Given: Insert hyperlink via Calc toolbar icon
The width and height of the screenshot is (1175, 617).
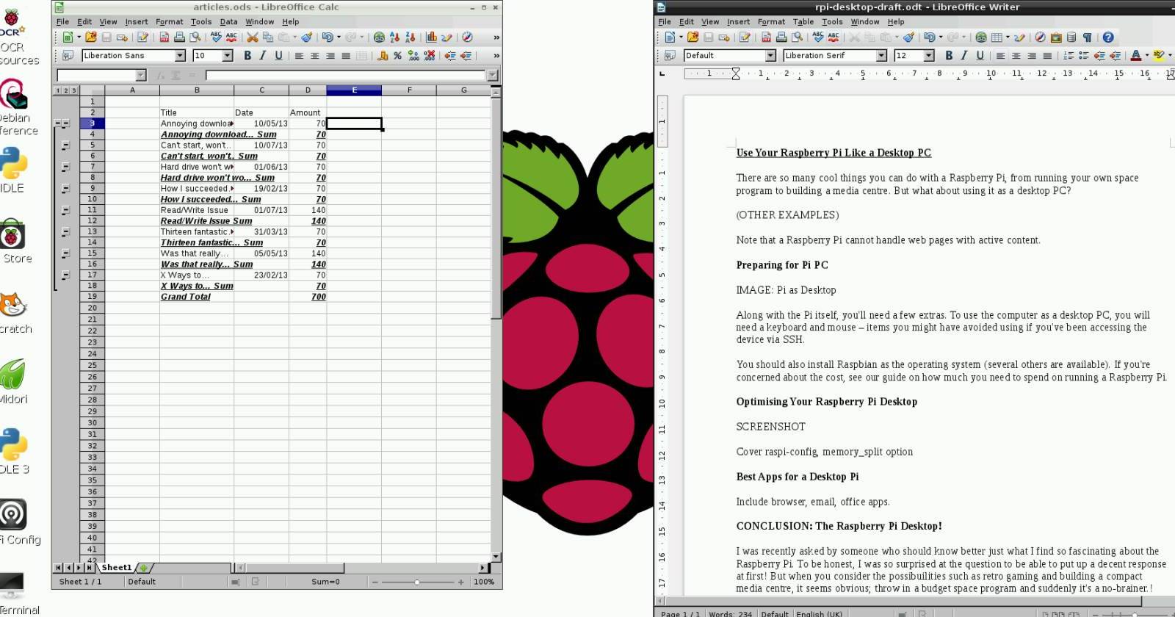Looking at the screenshot, I should [x=379, y=37].
